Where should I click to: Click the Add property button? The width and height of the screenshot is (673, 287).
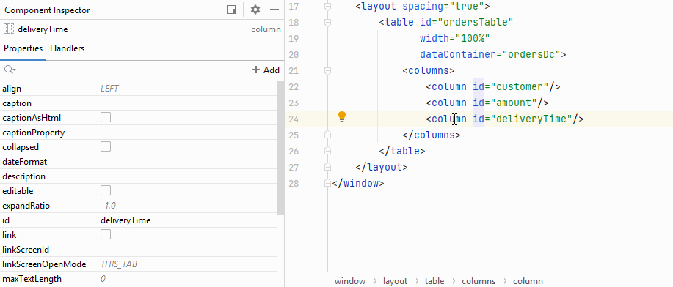coord(266,70)
